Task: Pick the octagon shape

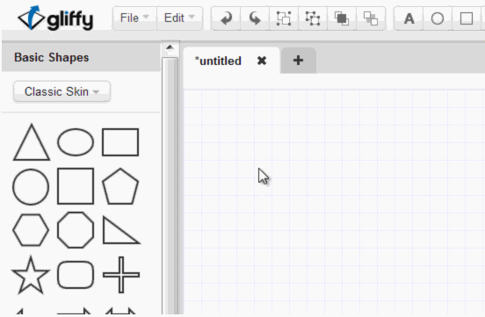Action: [76, 230]
